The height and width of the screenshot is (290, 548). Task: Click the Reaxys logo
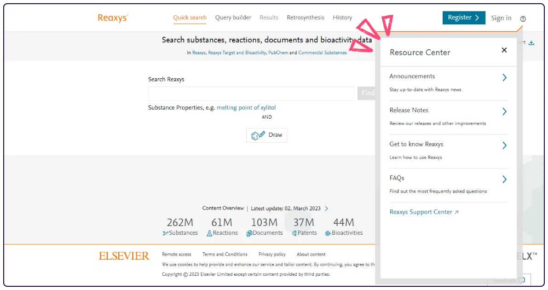[113, 18]
